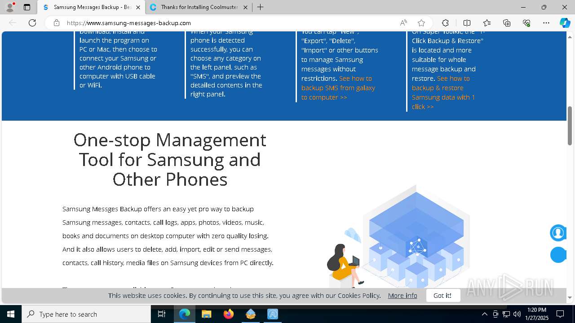Open the clock showing 1:20 PM
Viewport: 575px width, 323px height.
point(537,314)
